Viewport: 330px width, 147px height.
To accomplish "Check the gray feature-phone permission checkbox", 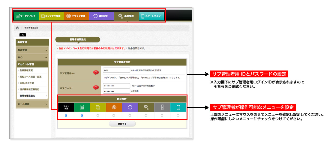I will (x=162, y=115).
